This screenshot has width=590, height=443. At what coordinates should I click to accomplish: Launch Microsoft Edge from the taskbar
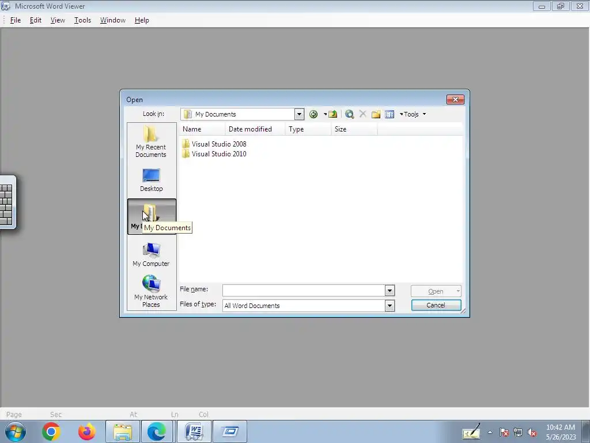pos(157,431)
